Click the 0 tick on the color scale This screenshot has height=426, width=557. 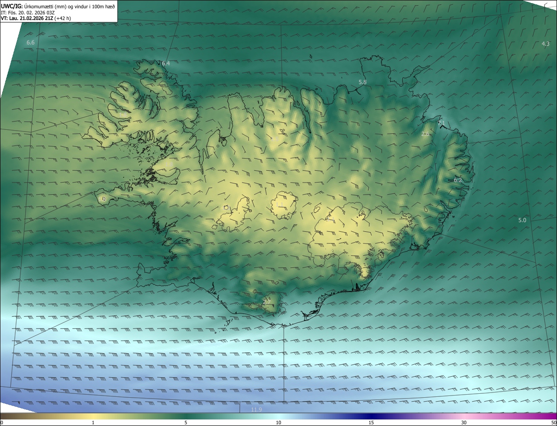(2, 423)
